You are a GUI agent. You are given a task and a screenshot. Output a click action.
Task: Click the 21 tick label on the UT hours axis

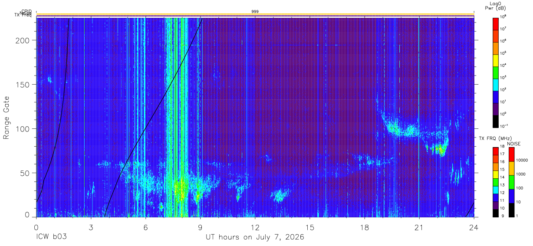point(419,227)
